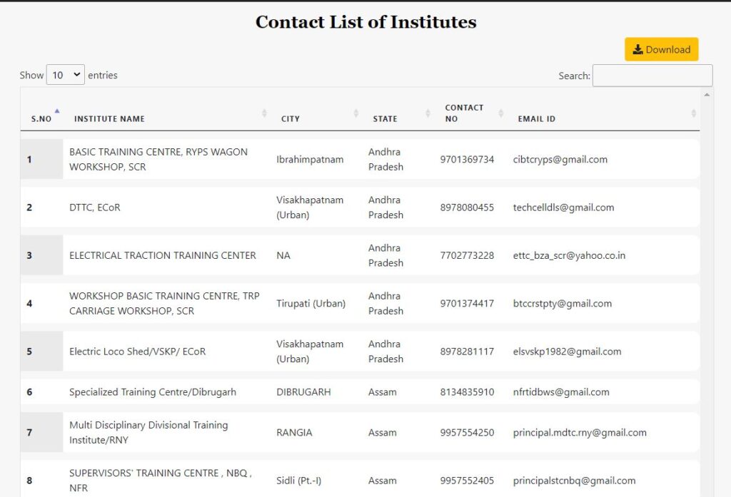Image resolution: width=731 pixels, height=497 pixels.
Task: Click contact number 9701369734
Action: pyautogui.click(x=467, y=159)
